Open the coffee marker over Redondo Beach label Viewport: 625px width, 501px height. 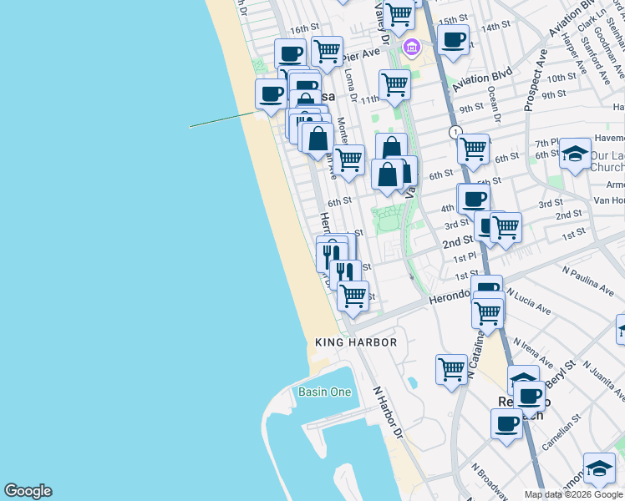pos(530,397)
